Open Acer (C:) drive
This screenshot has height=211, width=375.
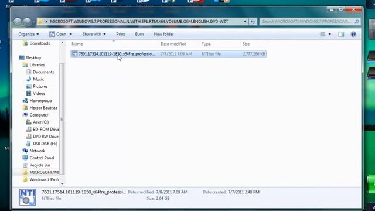(x=40, y=122)
